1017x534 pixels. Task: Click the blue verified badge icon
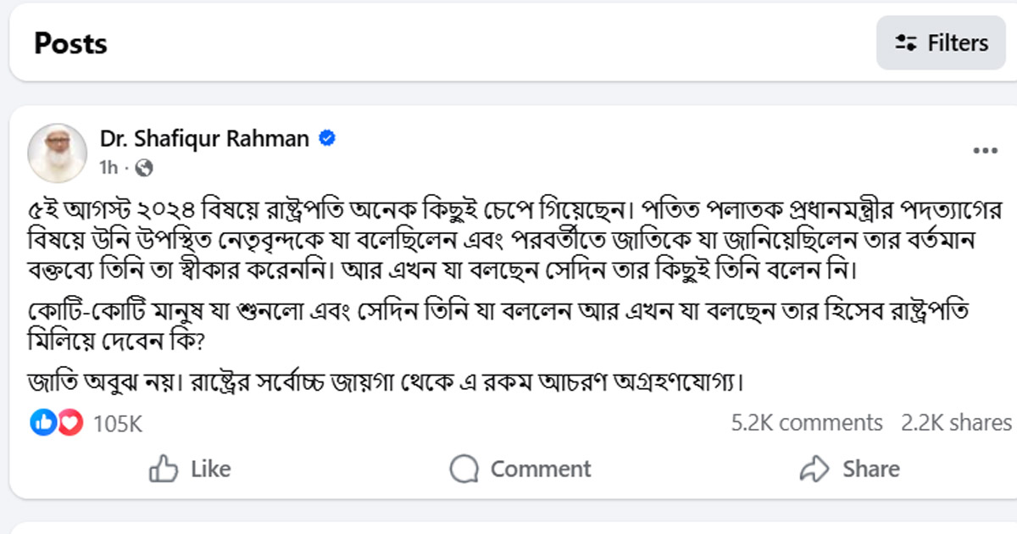coord(326,139)
